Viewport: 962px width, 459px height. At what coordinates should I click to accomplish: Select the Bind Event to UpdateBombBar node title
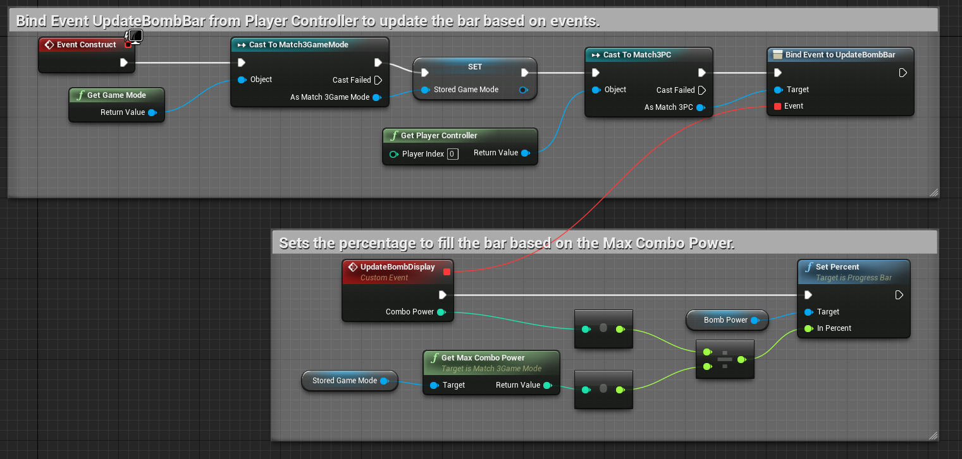click(x=840, y=55)
